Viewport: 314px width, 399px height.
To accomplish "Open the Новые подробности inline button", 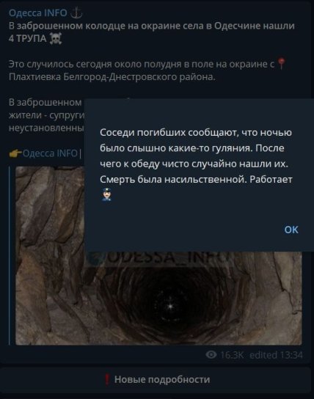I will point(157,380).
